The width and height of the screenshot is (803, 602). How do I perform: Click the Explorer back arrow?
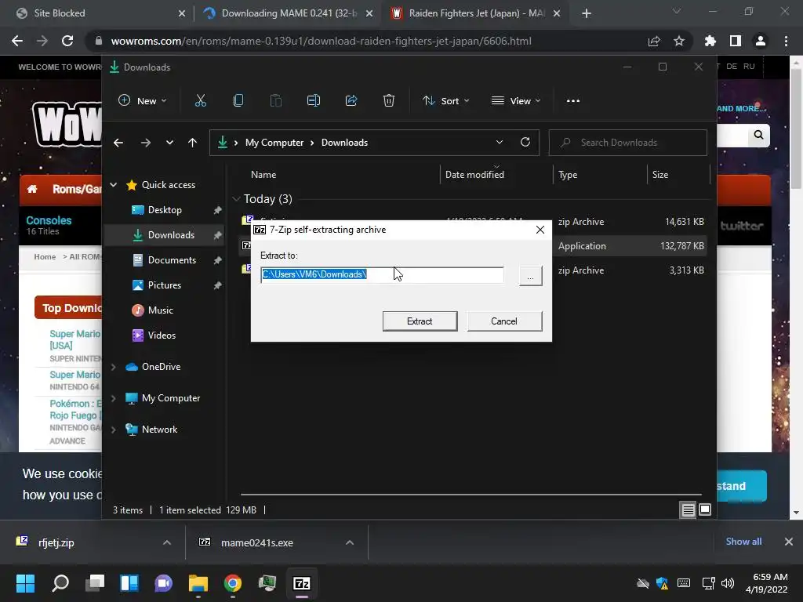[118, 143]
